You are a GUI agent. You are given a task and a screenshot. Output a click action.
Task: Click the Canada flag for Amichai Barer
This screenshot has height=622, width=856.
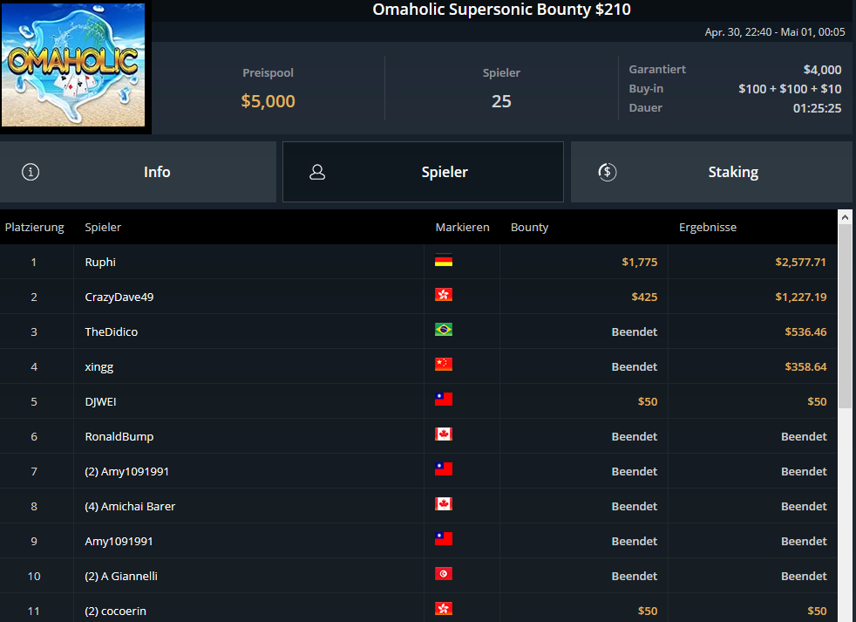coord(444,504)
